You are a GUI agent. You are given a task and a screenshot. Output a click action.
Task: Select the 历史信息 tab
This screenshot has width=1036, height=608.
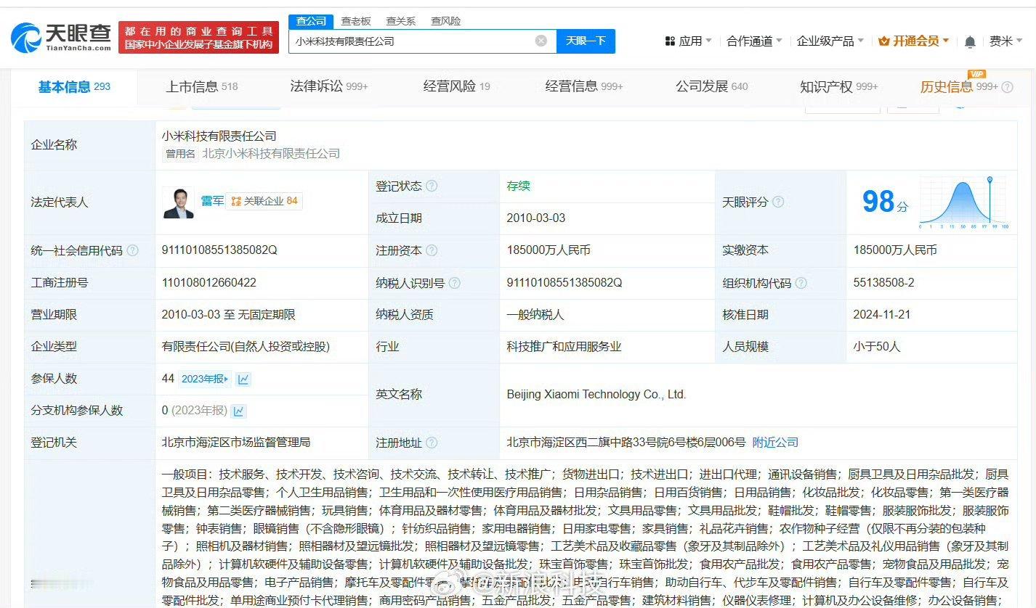pos(959,87)
